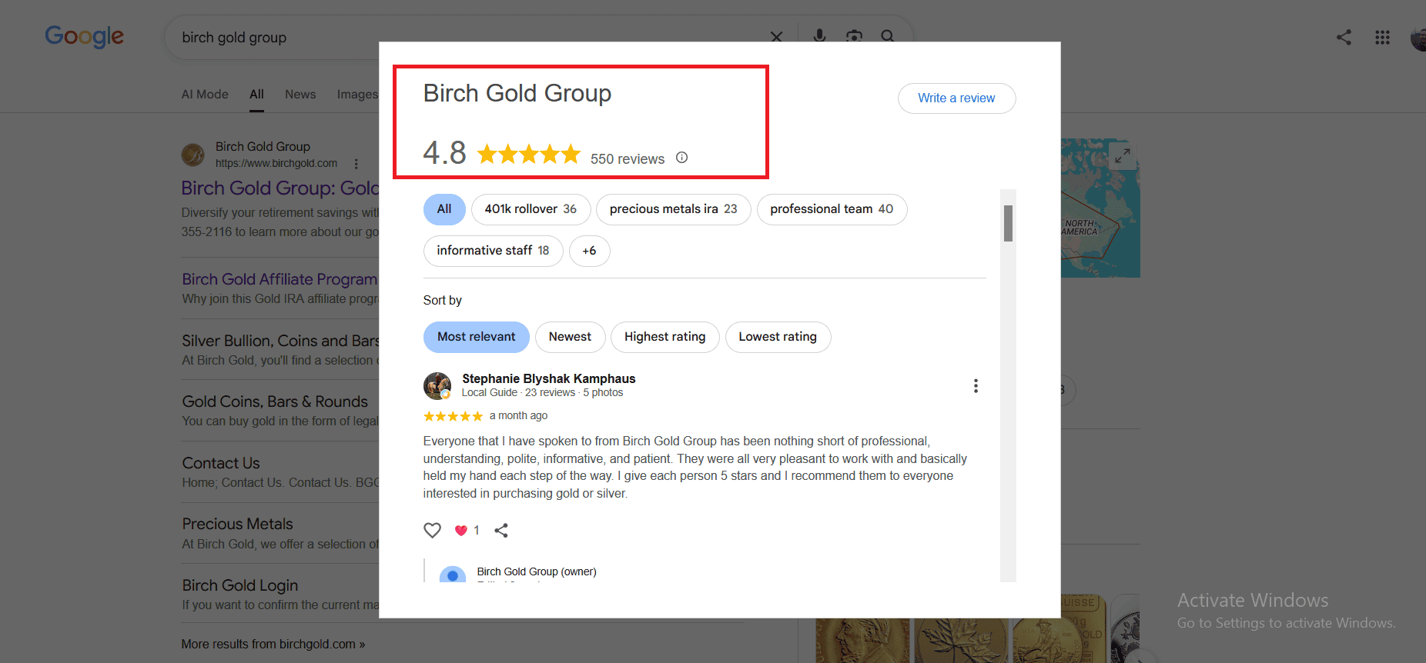Open the Contact Us result link
1426x663 pixels.
tap(221, 463)
